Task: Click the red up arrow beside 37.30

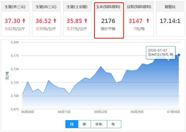Action: [x=24, y=21]
